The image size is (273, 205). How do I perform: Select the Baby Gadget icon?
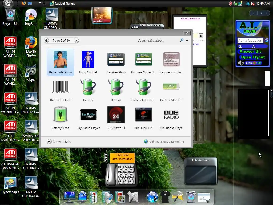(x=88, y=59)
